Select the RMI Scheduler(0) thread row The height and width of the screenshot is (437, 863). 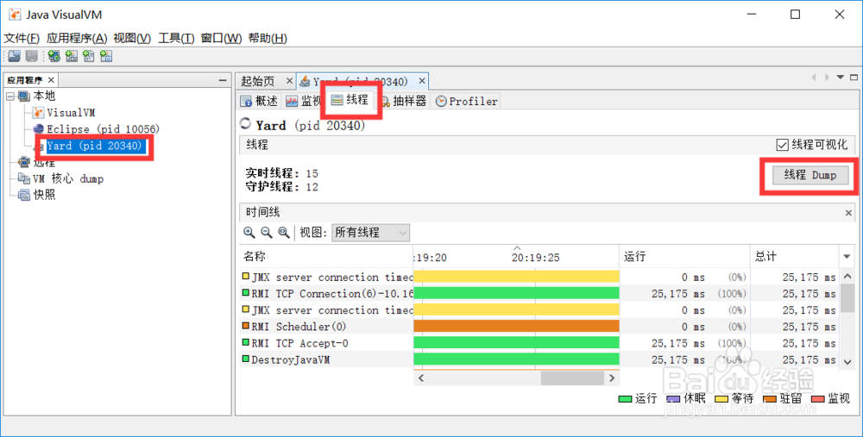pyautogui.click(x=540, y=327)
